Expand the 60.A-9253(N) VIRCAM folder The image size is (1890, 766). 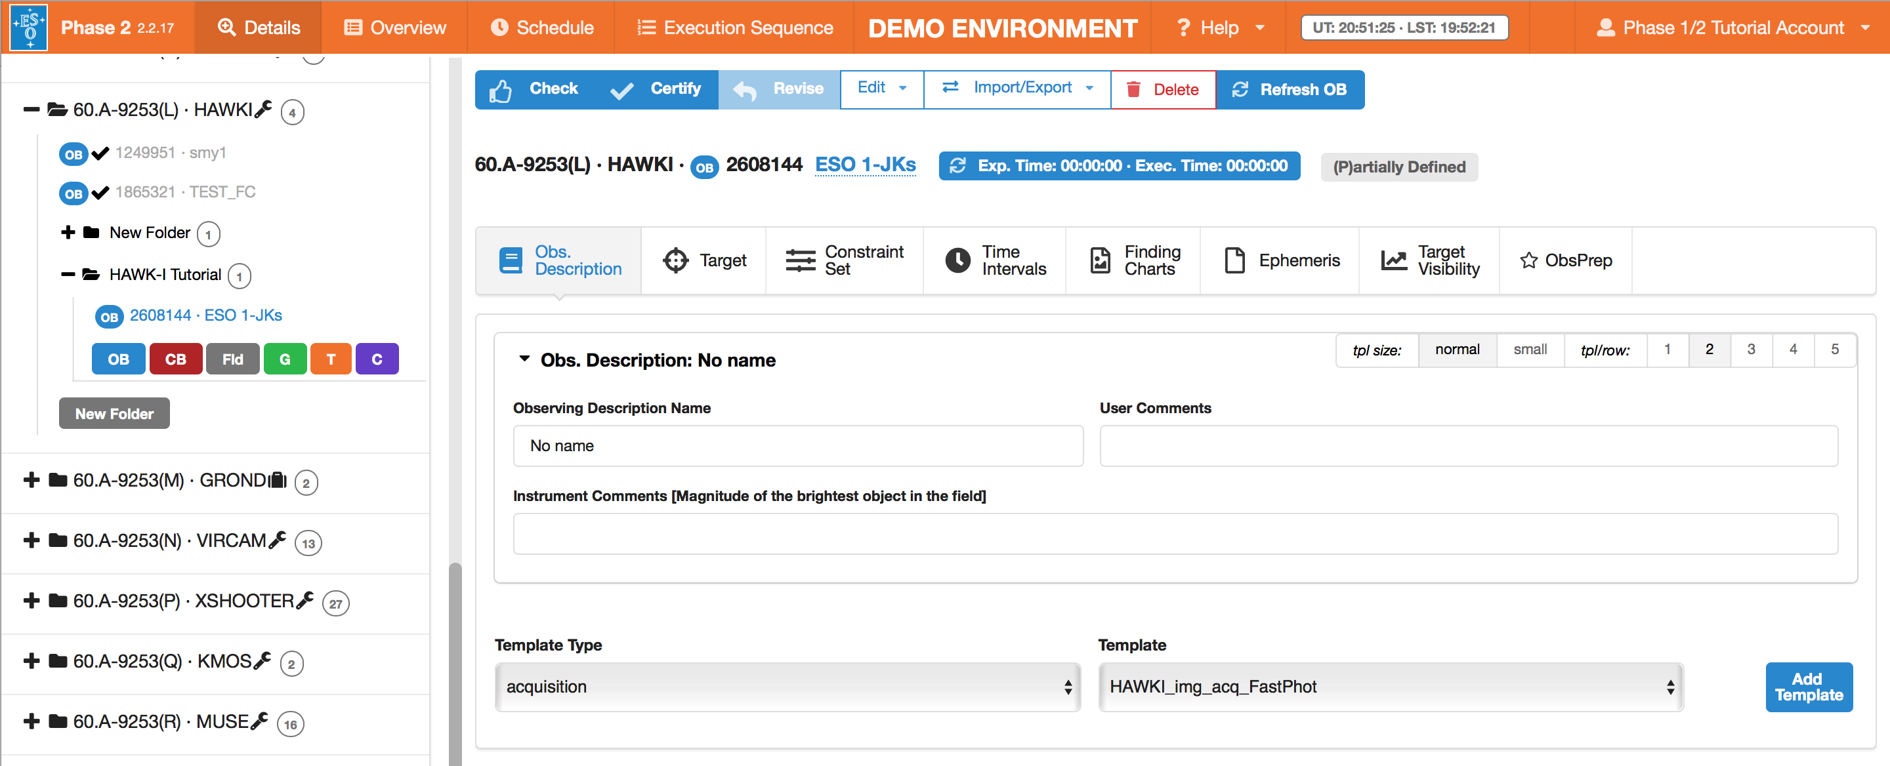[x=31, y=541]
